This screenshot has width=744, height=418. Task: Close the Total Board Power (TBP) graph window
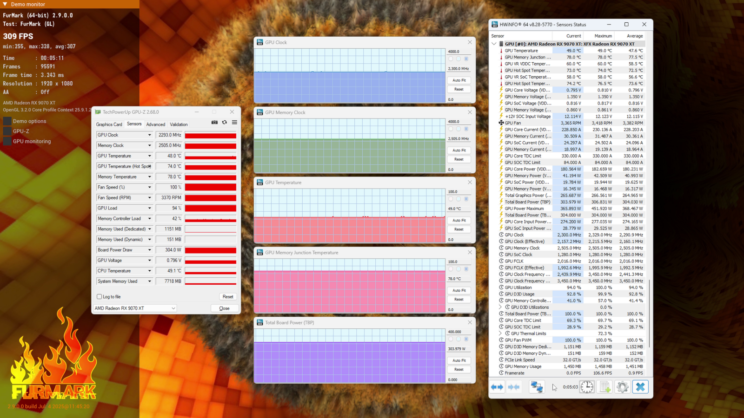[x=470, y=322]
